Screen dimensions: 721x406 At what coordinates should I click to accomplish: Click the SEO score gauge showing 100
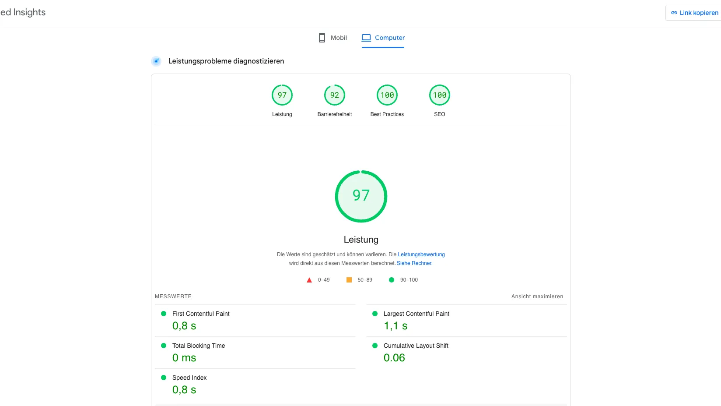click(x=439, y=95)
